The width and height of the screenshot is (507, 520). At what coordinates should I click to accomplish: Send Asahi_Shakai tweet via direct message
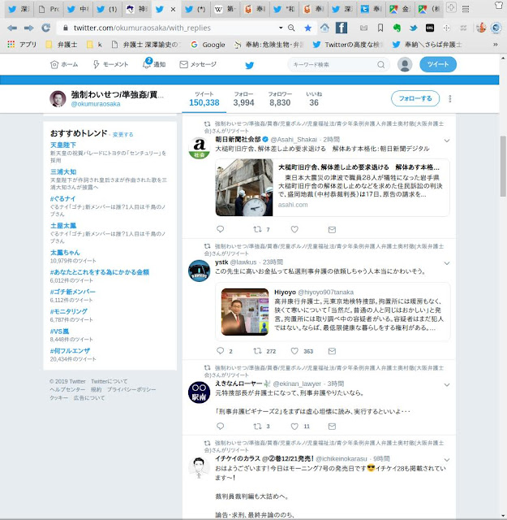coord(332,229)
